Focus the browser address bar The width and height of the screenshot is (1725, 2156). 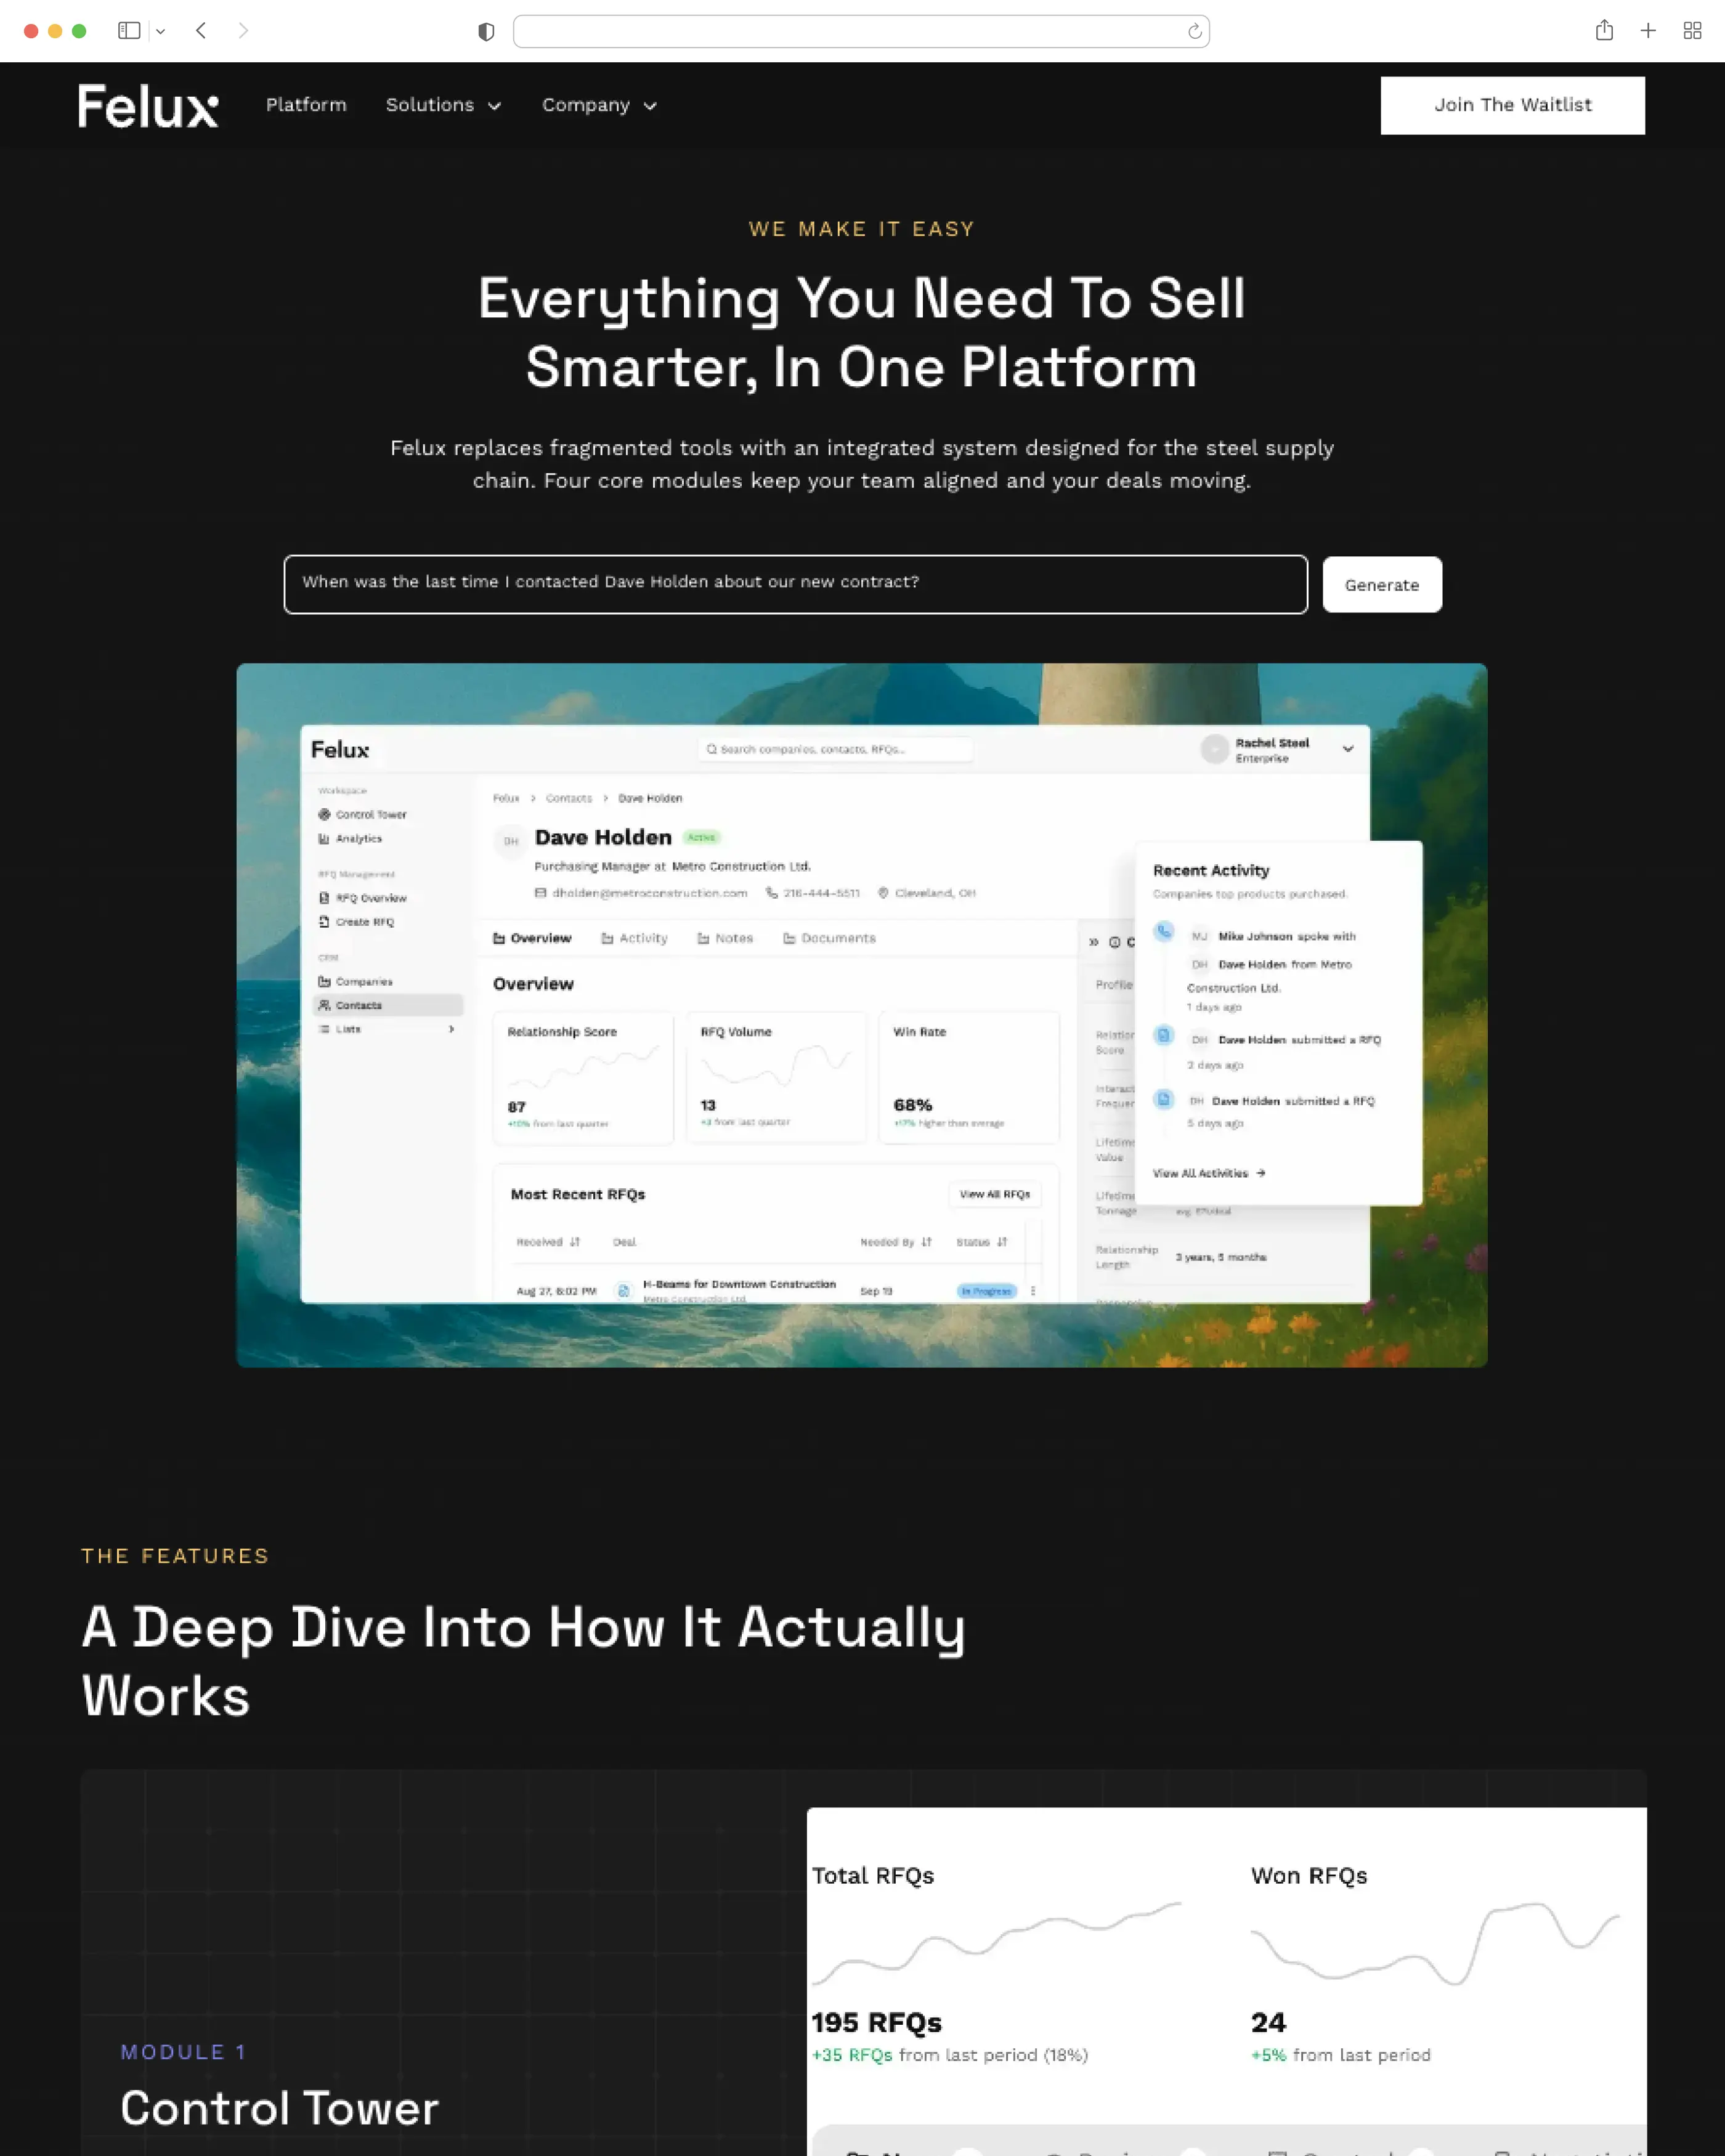click(850, 32)
